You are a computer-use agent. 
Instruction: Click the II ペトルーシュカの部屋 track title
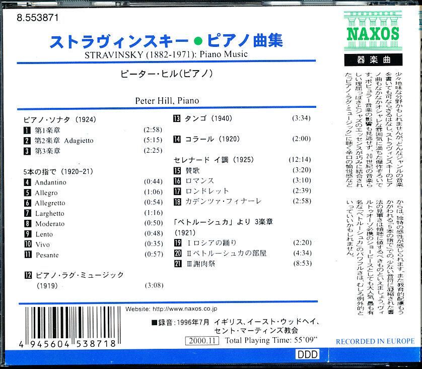coord(227,254)
